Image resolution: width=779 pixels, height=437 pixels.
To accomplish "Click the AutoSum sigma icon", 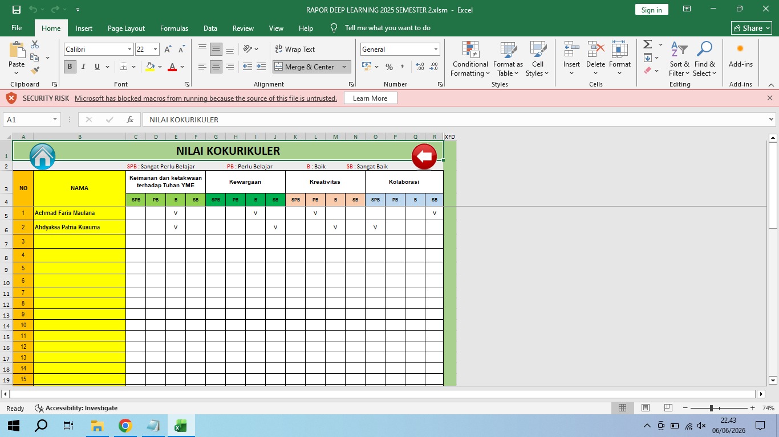I will 647,44.
